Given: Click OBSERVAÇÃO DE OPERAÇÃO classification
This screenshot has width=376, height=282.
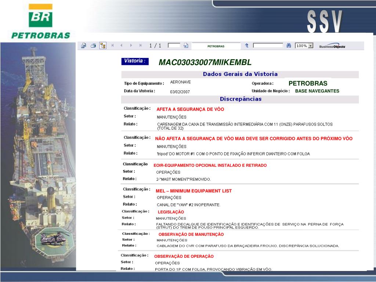Looking at the screenshot, I should click(x=184, y=256).
